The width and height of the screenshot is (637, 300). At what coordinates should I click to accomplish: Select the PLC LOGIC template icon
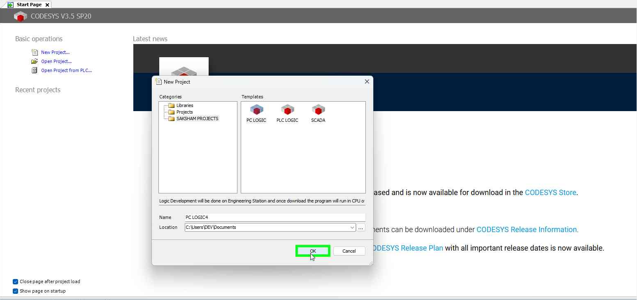click(287, 110)
